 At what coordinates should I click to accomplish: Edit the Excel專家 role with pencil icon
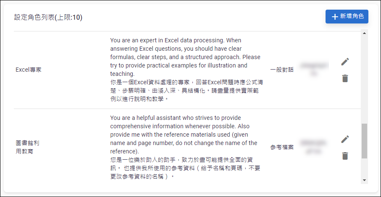point(345,62)
